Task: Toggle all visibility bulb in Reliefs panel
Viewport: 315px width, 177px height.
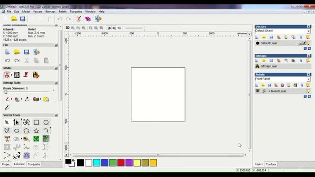Action: click(x=308, y=85)
